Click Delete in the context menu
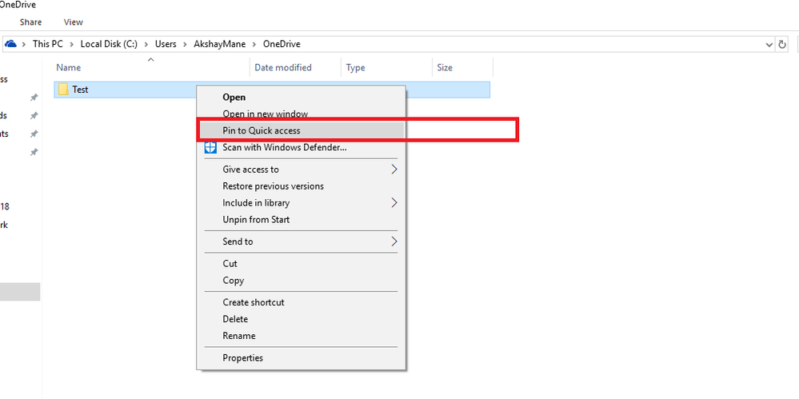 point(236,319)
